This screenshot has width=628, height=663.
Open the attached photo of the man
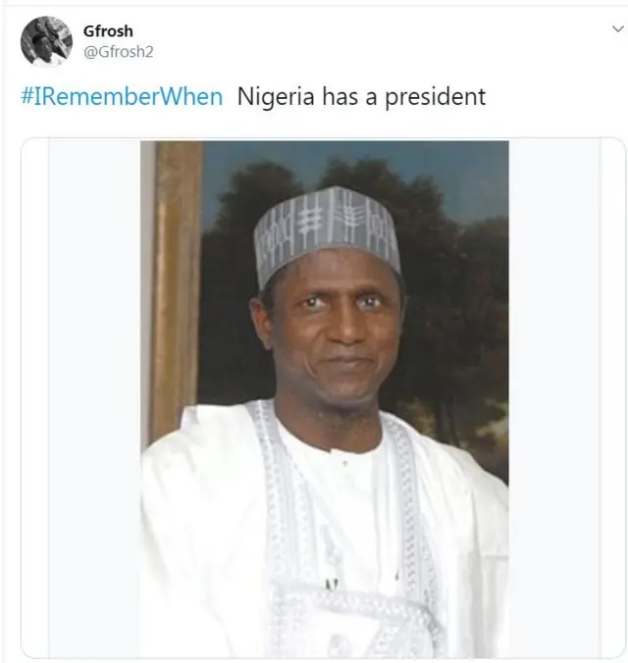[324, 397]
